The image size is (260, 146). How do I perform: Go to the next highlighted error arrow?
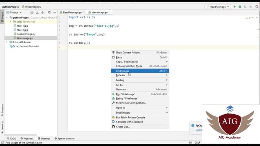click(x=257, y=18)
